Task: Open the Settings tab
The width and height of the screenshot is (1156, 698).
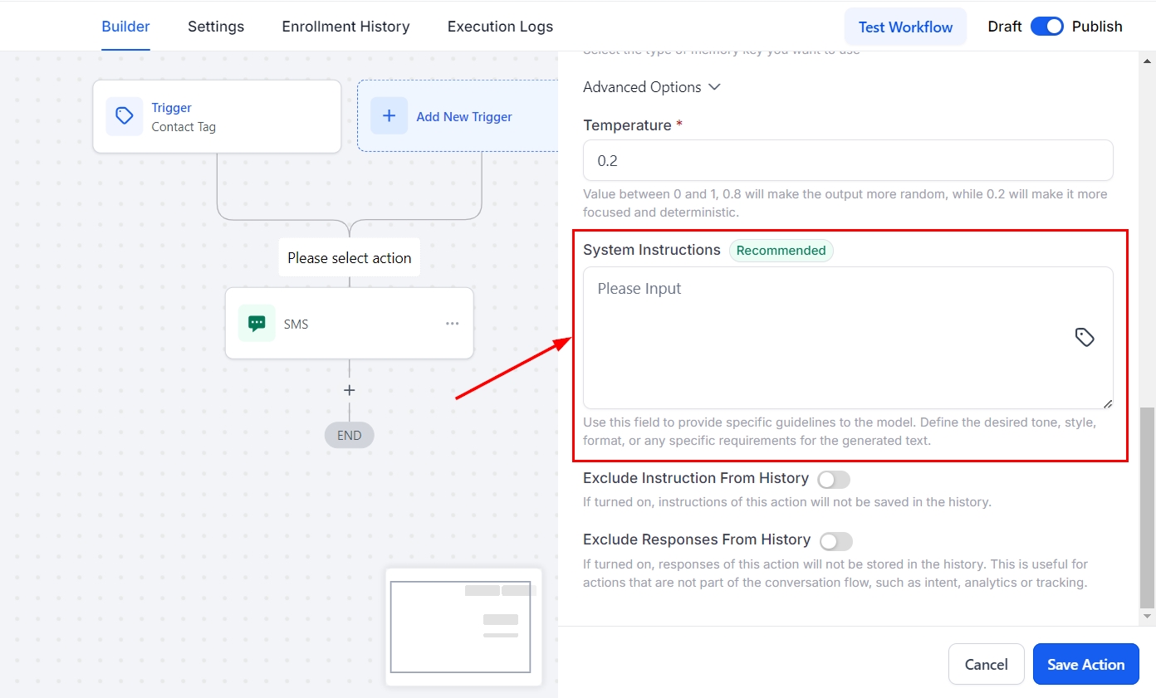Action: (216, 27)
